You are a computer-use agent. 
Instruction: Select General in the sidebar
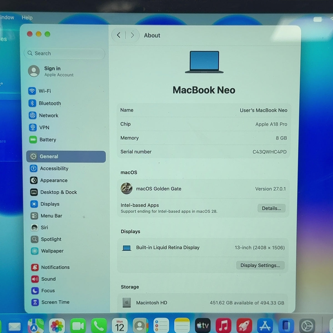[x=66, y=157]
